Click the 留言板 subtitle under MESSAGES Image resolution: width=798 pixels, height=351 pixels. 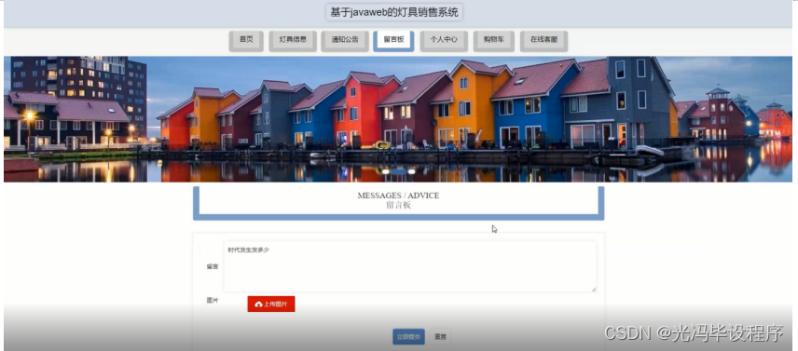point(398,205)
